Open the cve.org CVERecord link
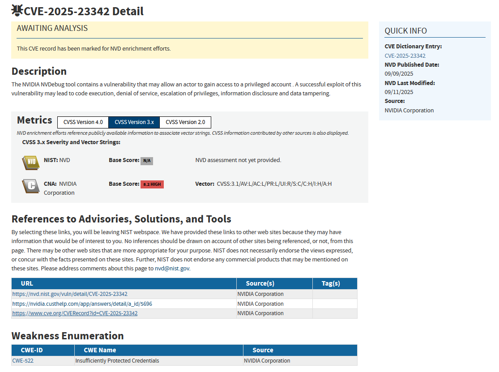Image resolution: width=499 pixels, height=372 pixels. point(75,313)
